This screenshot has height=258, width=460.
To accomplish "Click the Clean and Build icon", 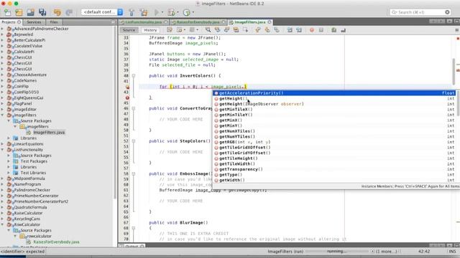I will [x=144, y=12].
